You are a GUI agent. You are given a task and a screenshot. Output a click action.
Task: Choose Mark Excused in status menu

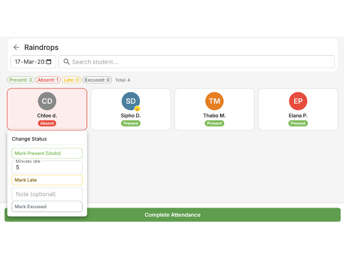(47, 206)
